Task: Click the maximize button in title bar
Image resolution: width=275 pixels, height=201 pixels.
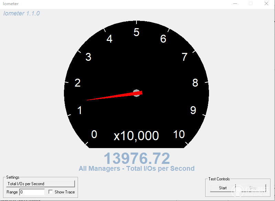Action: [x=251, y=4]
